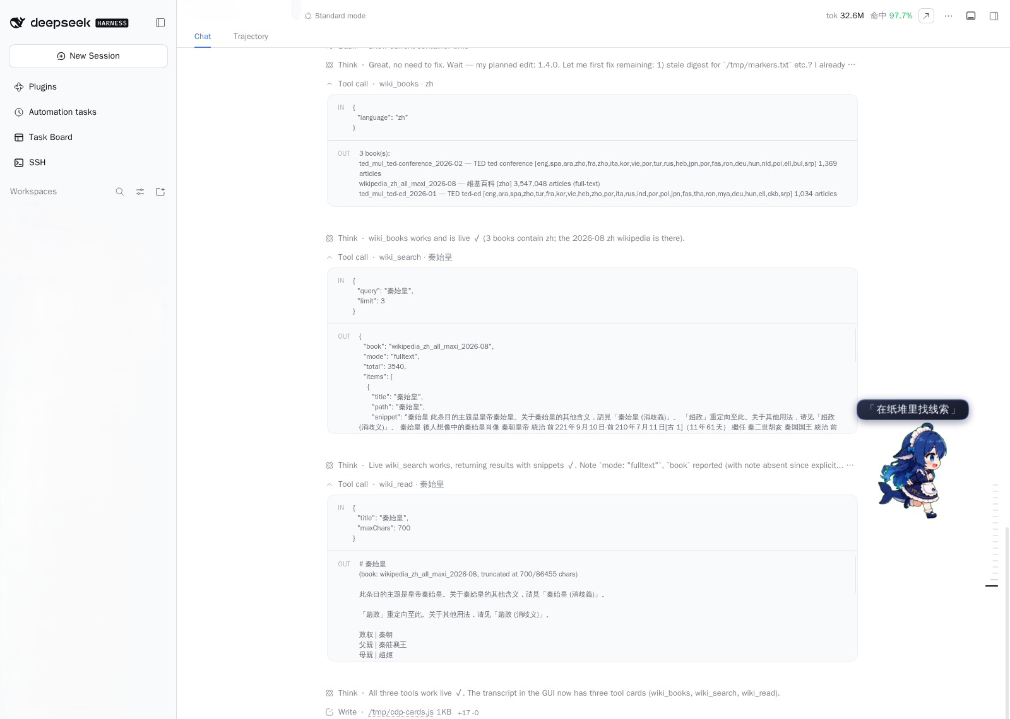The width and height of the screenshot is (1010, 719).
Task: Collapse the left sidebar panel icon
Action: [x=160, y=23]
